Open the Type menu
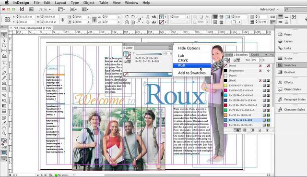 click(75, 3)
